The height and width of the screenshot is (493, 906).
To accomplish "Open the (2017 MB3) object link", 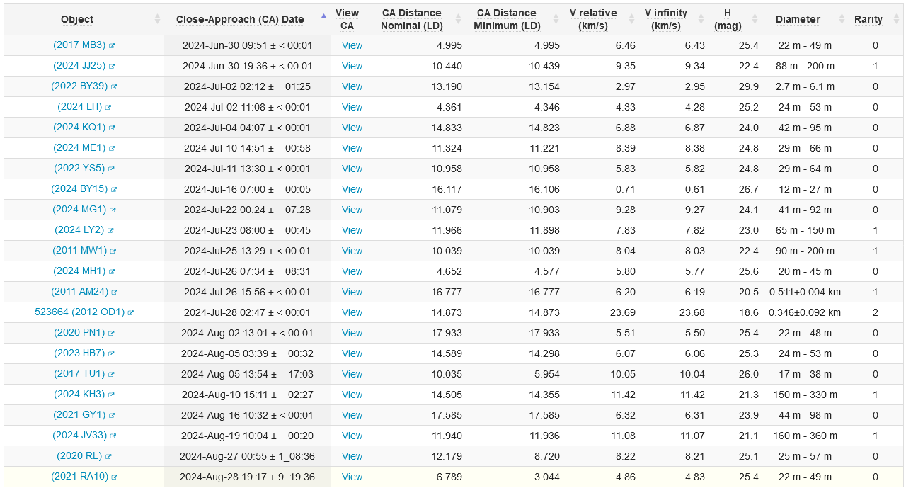I will [79, 45].
